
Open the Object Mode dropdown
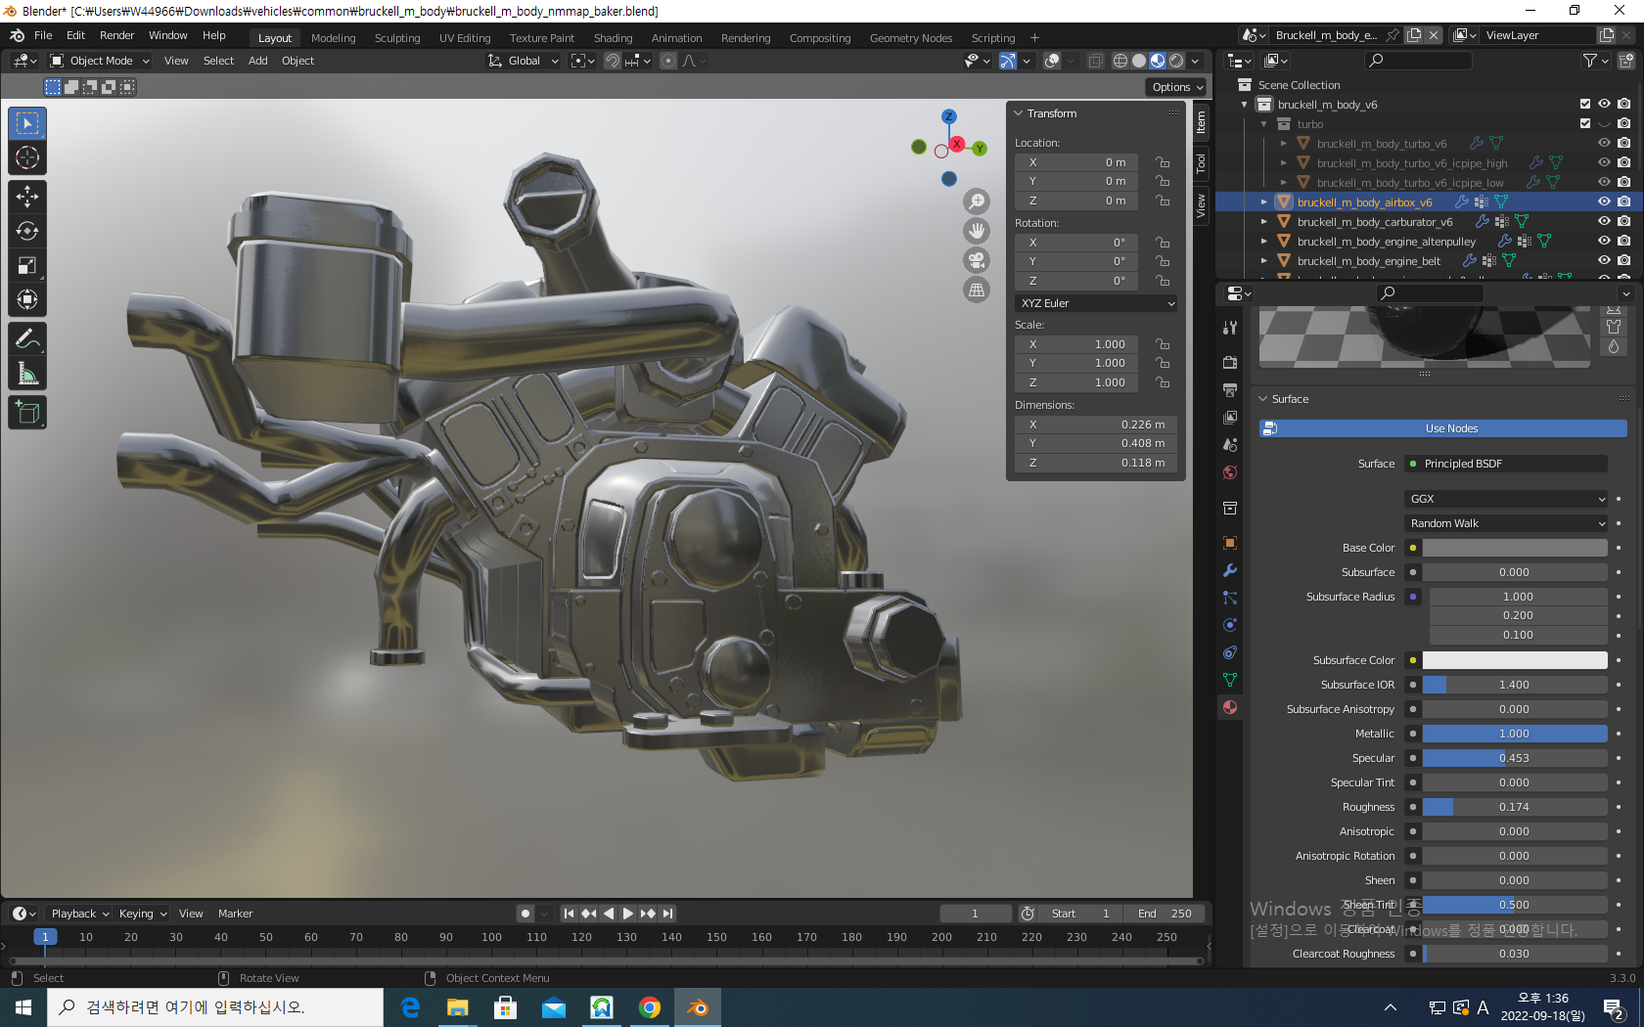tap(100, 61)
